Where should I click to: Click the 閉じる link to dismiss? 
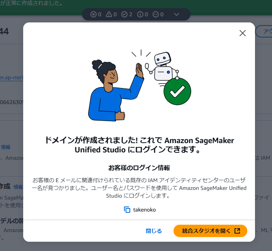click(x=154, y=231)
